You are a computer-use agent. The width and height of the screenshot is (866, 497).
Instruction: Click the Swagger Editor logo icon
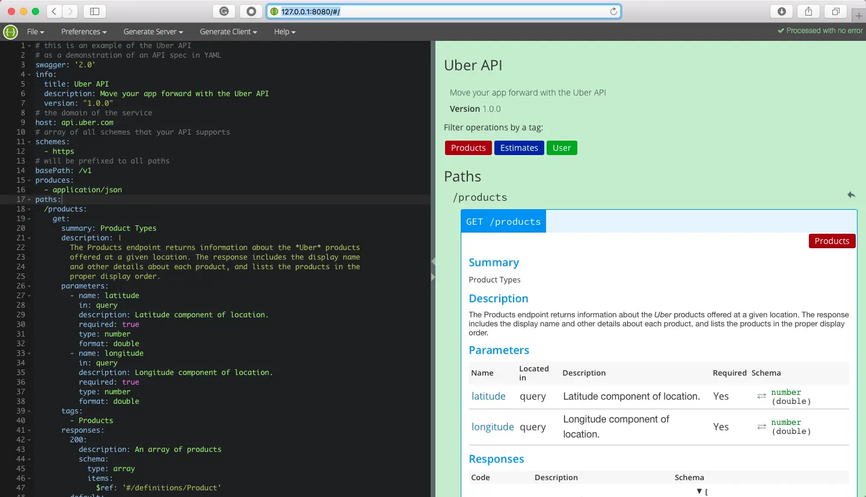tap(10, 32)
